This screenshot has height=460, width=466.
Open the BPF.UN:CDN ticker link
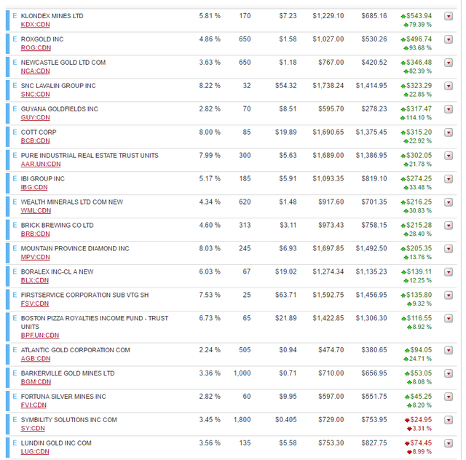(40, 336)
